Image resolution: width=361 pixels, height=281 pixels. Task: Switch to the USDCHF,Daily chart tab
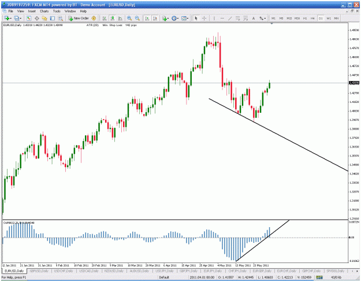[64, 271]
